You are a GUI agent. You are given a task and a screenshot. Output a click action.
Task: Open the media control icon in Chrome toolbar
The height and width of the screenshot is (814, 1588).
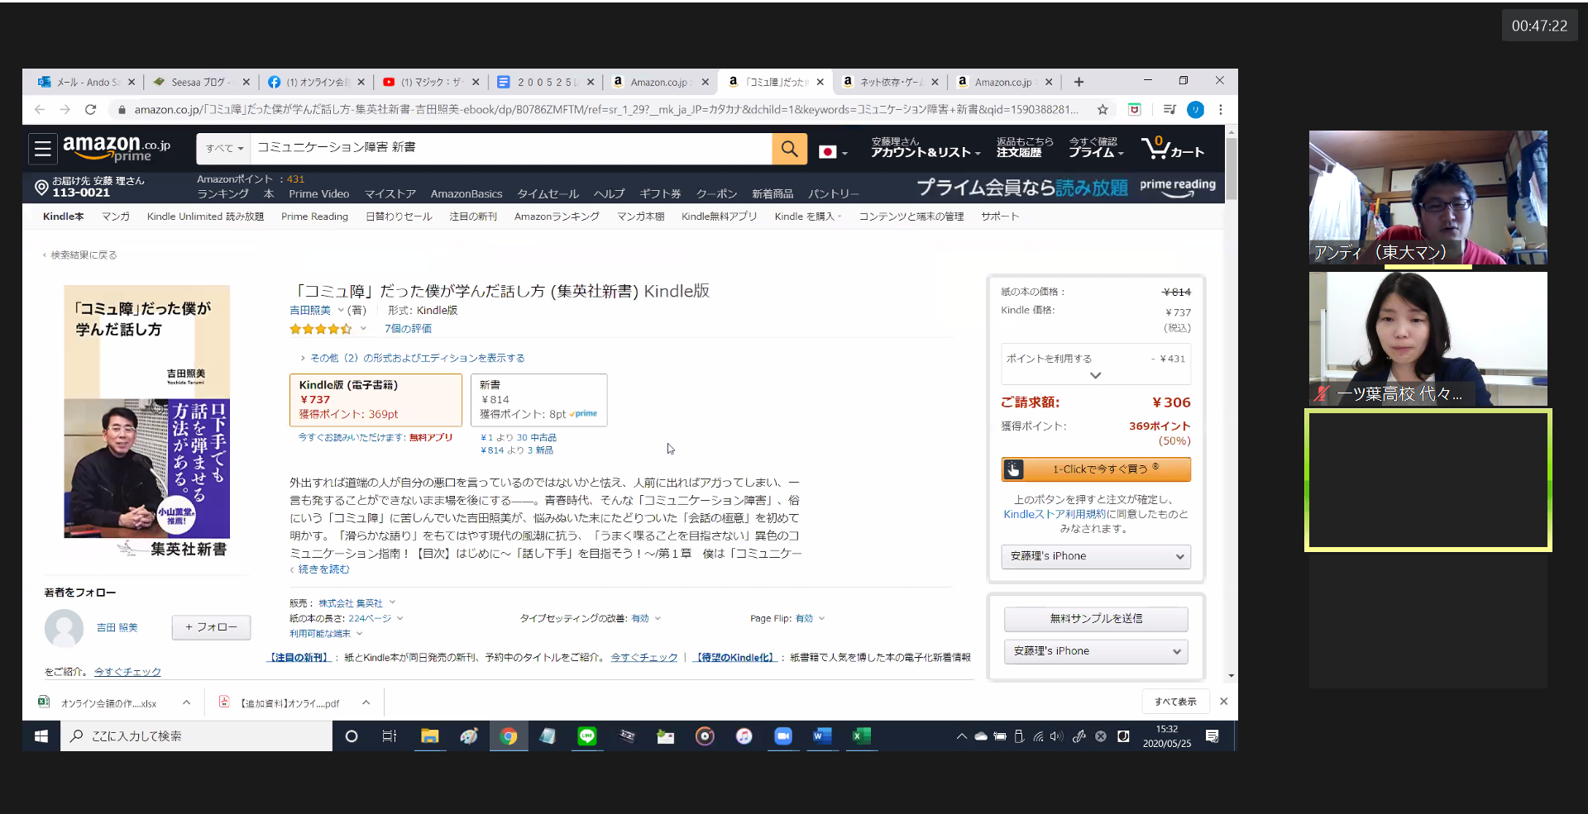(x=1169, y=109)
